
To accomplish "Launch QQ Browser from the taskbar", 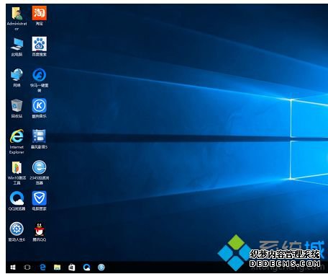I will click(86, 268).
